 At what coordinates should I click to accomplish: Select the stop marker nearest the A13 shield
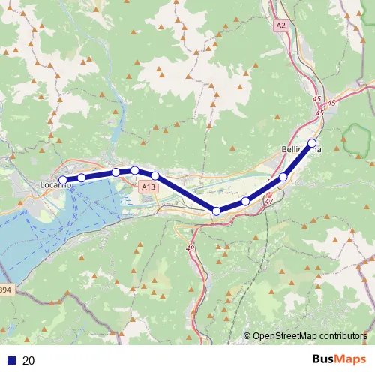[155, 176]
